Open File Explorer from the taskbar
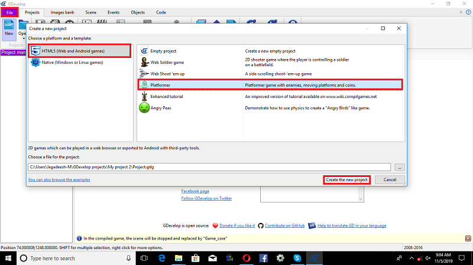This screenshot has height=265, width=473. click(179, 259)
